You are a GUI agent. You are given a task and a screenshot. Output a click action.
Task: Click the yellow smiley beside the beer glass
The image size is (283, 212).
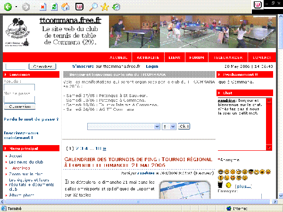(x=228, y=185)
